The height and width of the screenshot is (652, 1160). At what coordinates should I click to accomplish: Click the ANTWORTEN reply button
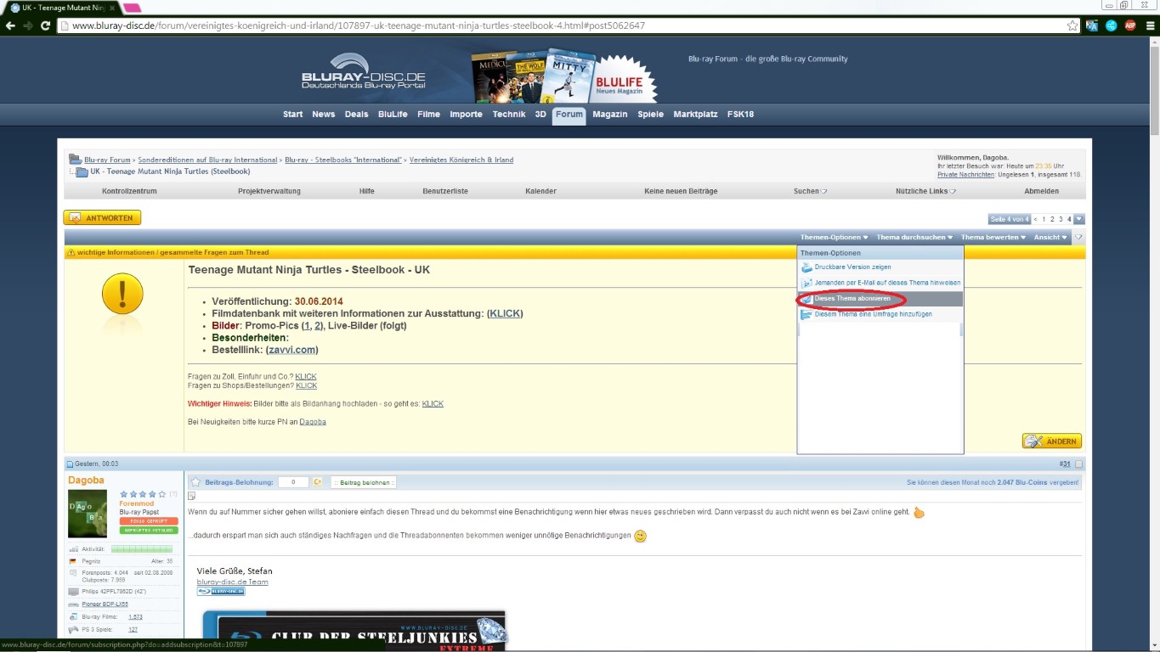point(102,218)
